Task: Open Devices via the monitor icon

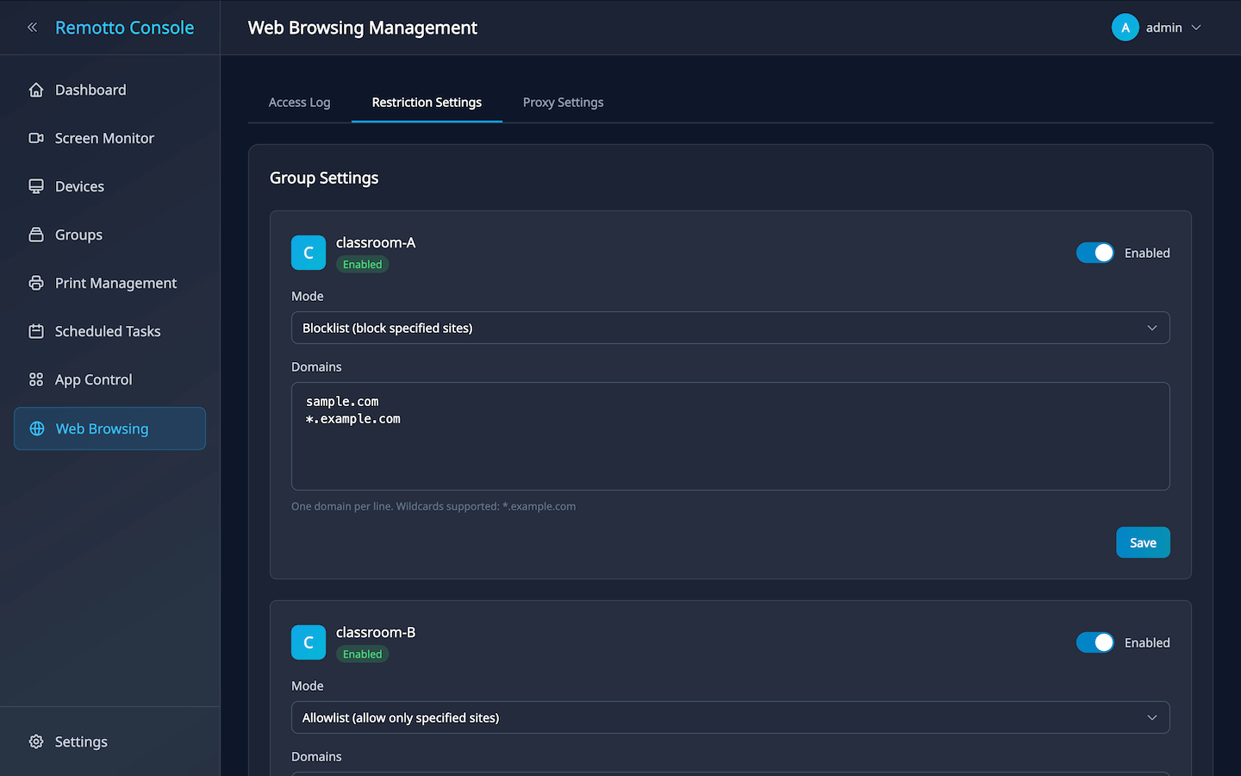Action: pos(36,186)
